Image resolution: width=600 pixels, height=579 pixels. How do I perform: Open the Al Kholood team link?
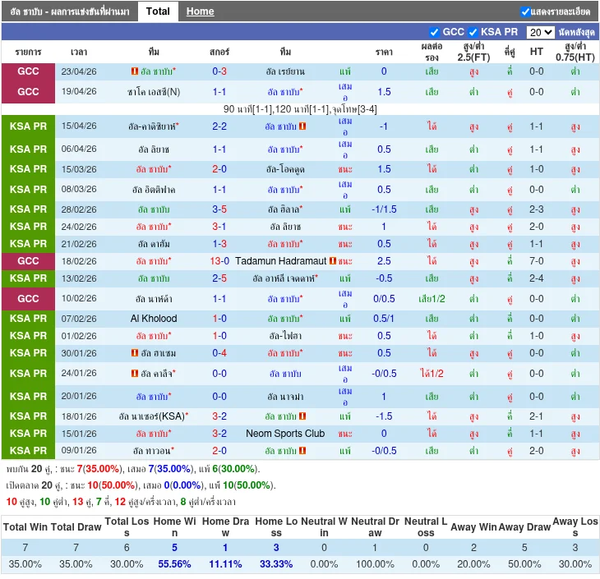[x=154, y=319]
